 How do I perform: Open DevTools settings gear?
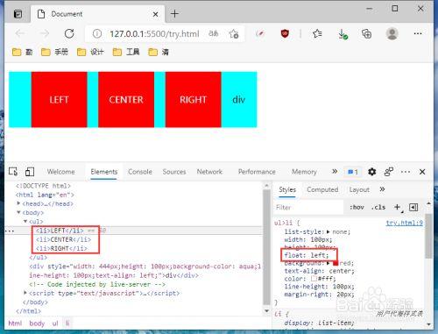pos(371,172)
